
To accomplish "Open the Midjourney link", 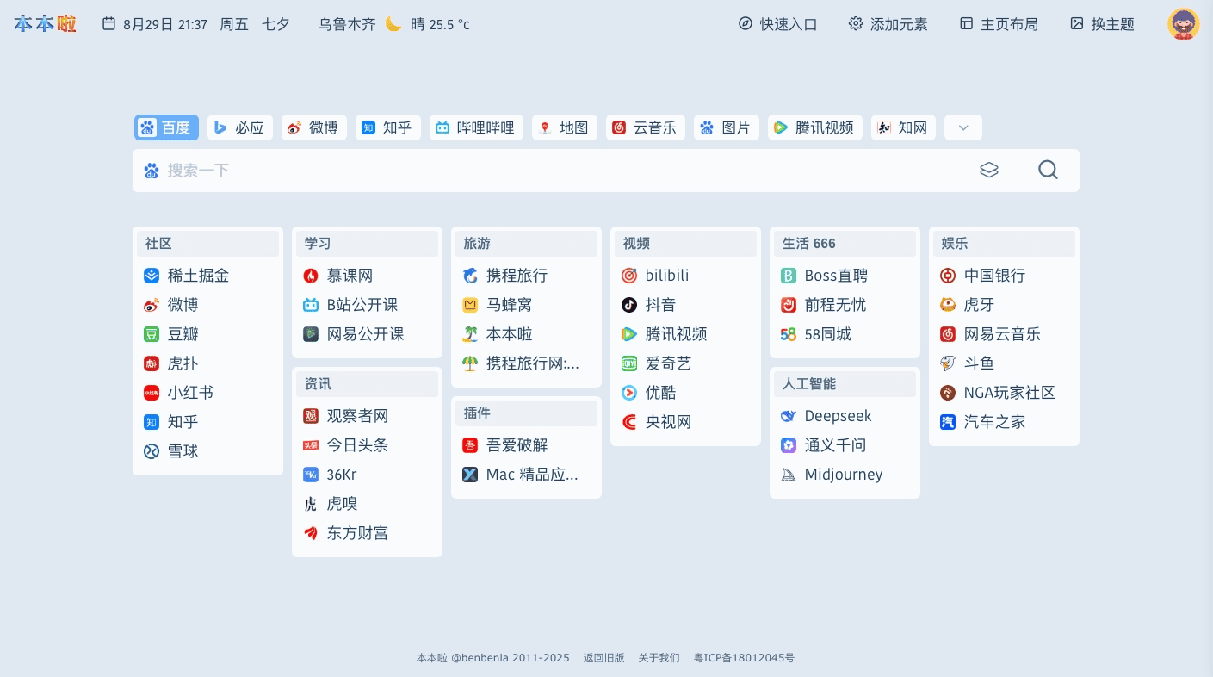I will 843,475.
